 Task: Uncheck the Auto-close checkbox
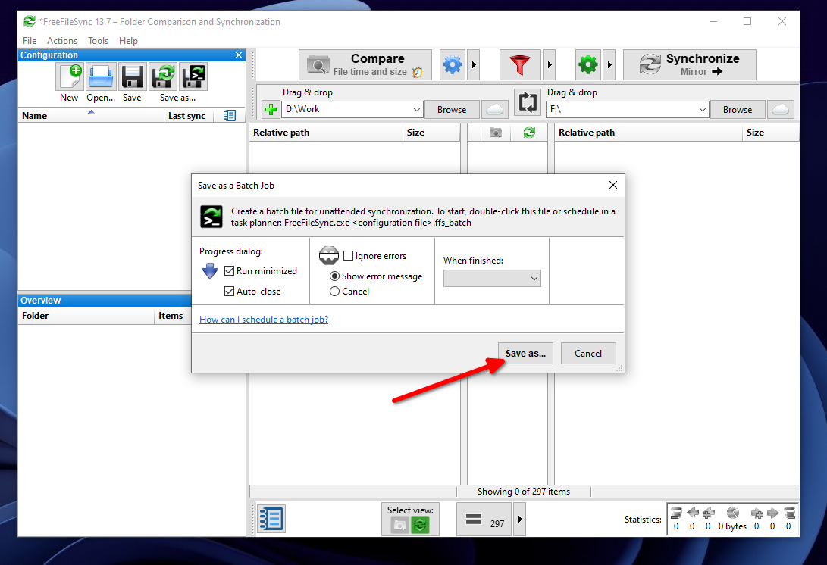coord(229,291)
